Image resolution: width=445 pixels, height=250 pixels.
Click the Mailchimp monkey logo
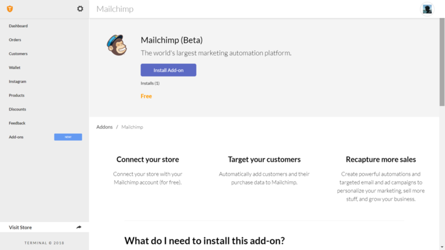click(117, 45)
